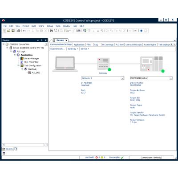This screenshot has height=178, width=178.
Task: Open the File menu
Action: point(5,26)
